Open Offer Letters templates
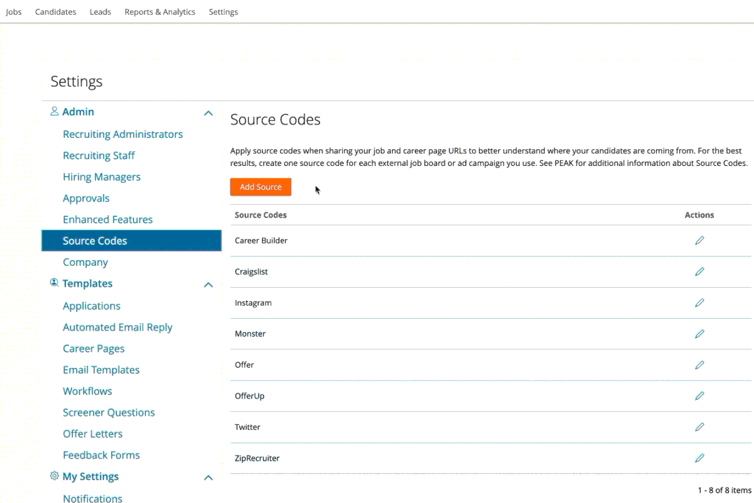 tap(92, 433)
